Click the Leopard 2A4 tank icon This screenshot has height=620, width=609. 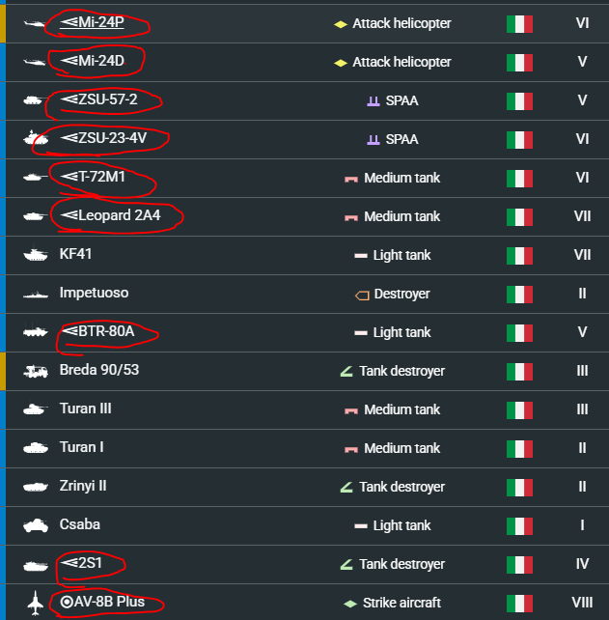coord(35,216)
